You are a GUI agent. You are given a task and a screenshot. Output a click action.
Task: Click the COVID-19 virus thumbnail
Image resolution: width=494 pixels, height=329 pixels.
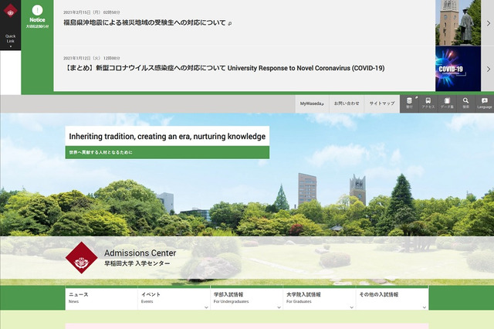coord(458,69)
